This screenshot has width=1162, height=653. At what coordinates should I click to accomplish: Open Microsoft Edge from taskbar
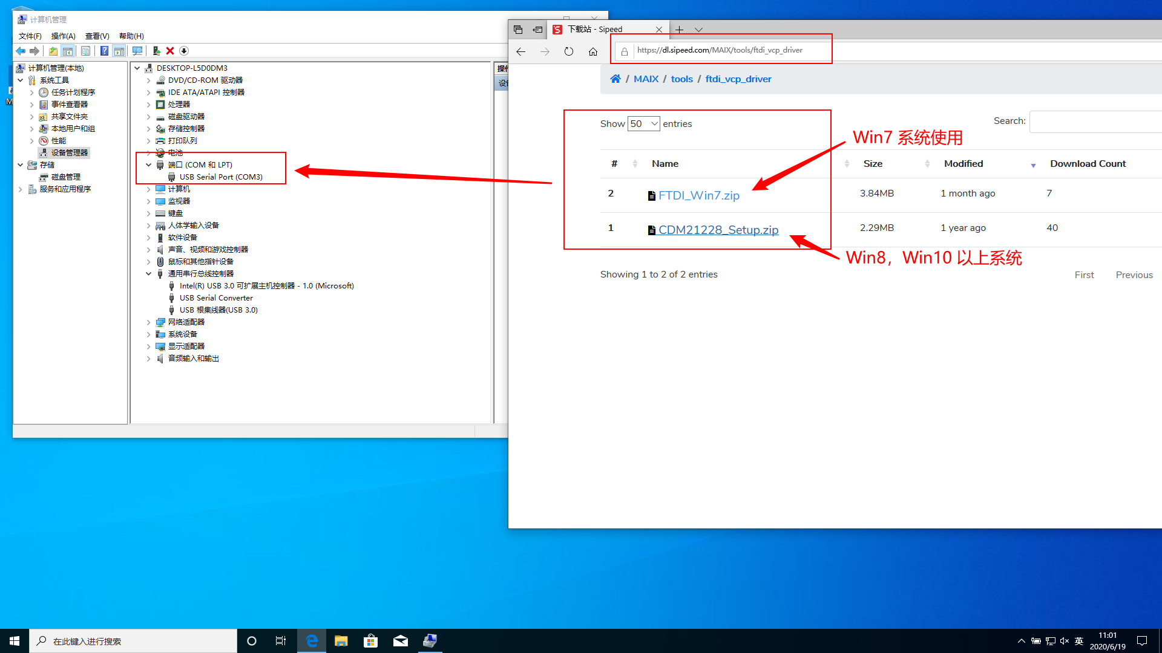click(312, 641)
